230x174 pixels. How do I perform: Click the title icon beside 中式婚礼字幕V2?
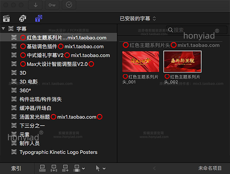(14, 55)
